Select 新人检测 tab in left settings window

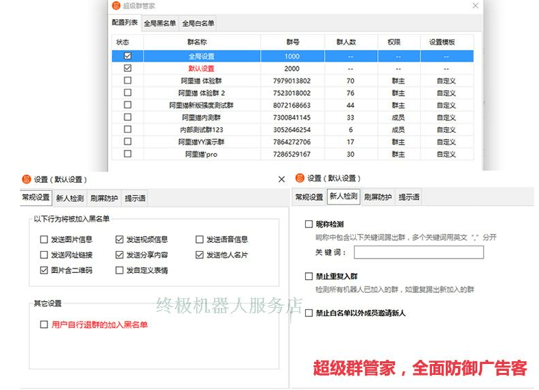tap(70, 198)
